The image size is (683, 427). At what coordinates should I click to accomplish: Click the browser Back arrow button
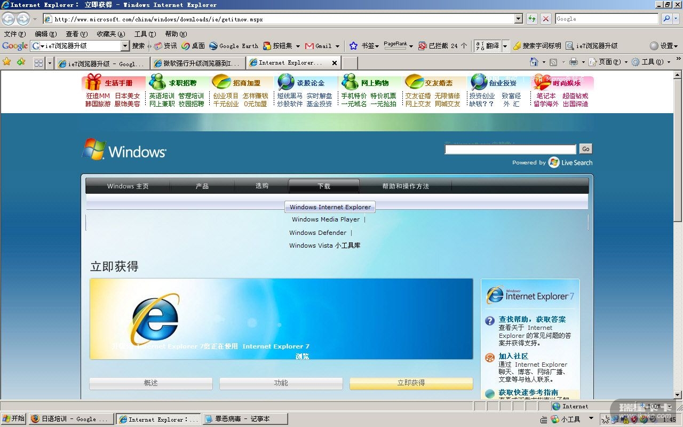pos(8,19)
